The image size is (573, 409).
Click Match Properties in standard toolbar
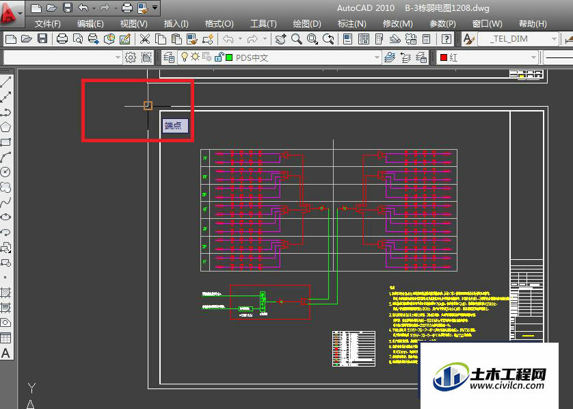tap(192, 39)
